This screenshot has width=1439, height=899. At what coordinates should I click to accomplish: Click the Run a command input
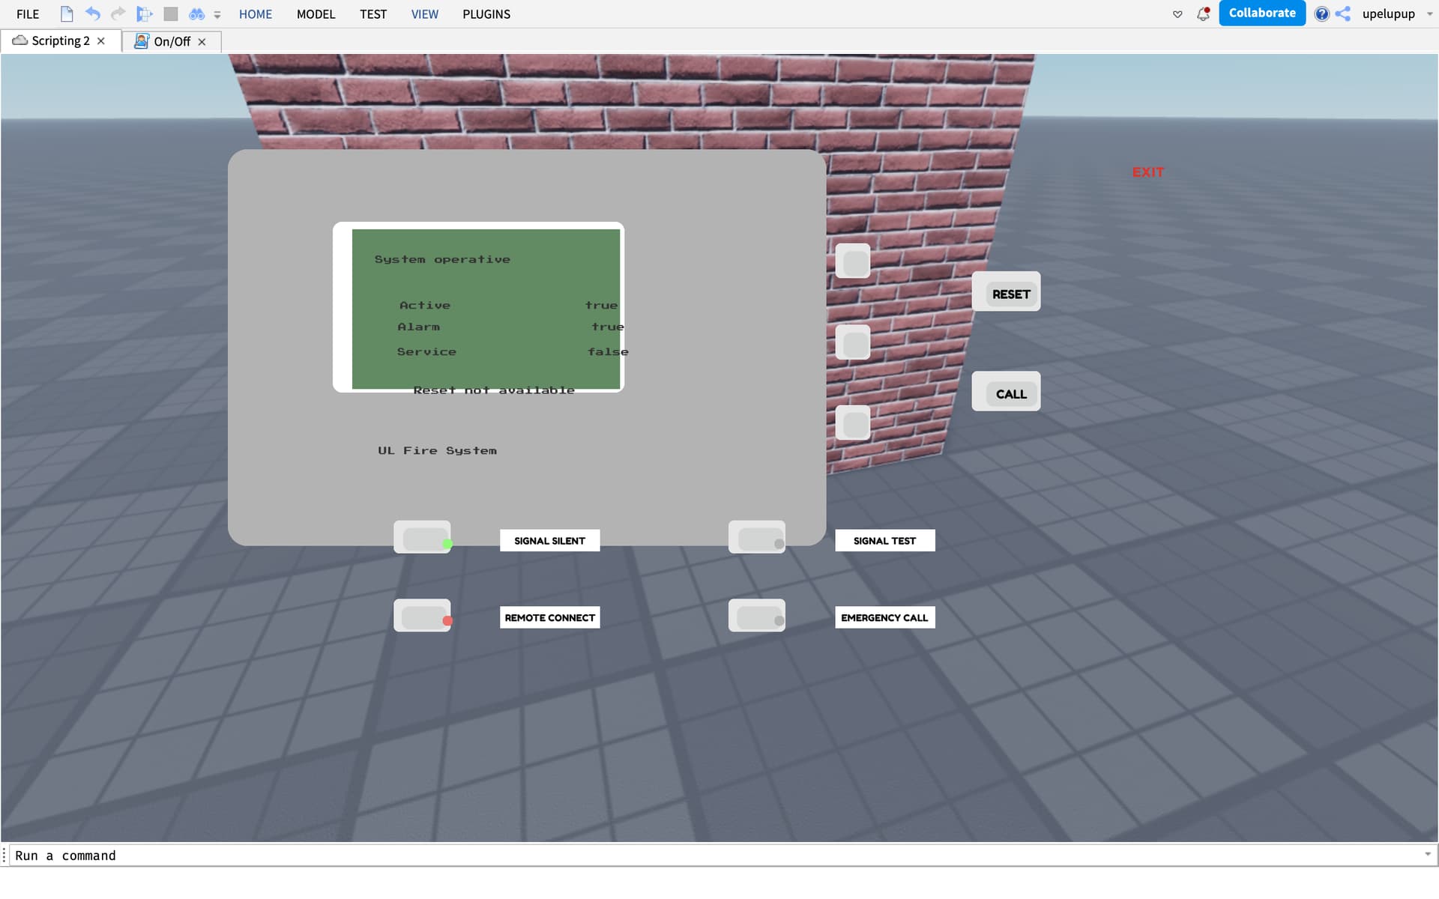[x=675, y=855]
